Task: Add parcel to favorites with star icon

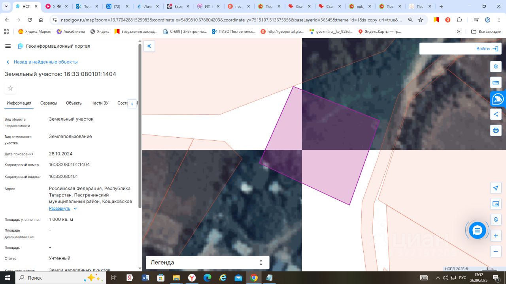Action: coord(10,88)
